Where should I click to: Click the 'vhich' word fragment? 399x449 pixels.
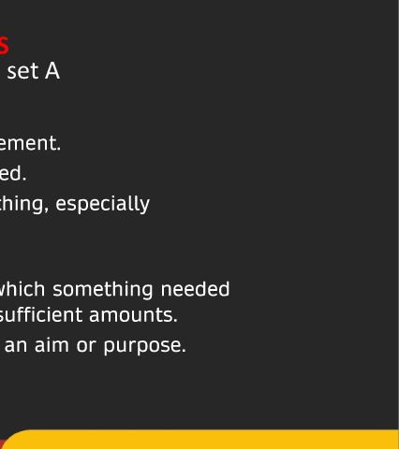click(x=22, y=289)
